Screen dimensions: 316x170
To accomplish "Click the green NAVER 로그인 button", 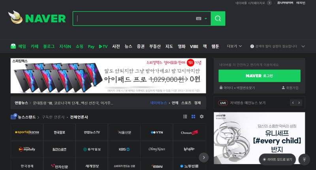I will (x=260, y=76).
